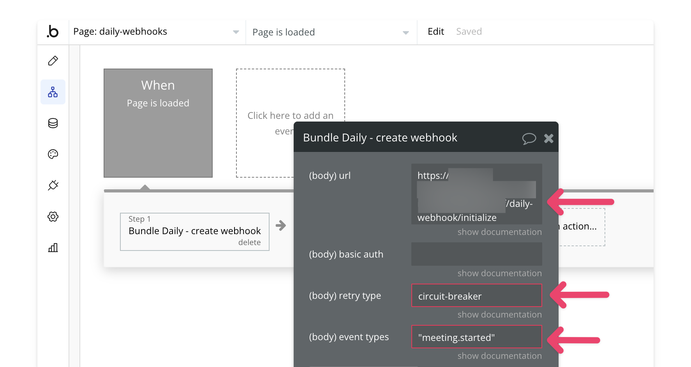
Task: Select the Workflow tab icon
Action: click(53, 92)
